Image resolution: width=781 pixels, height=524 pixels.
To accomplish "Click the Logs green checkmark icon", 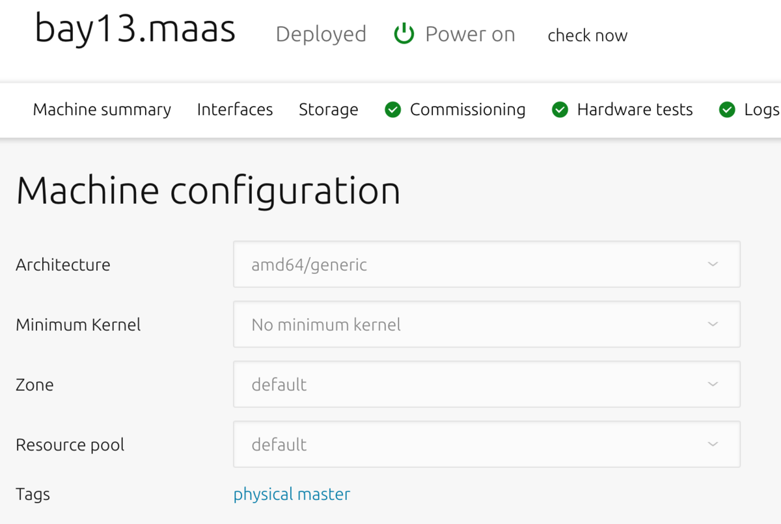I will [x=727, y=110].
